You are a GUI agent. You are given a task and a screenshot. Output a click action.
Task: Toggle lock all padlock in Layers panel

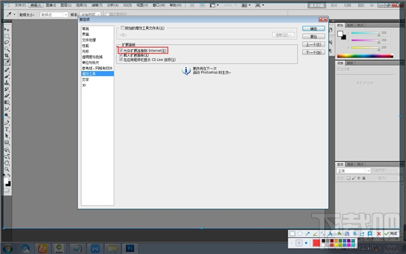click(364, 177)
